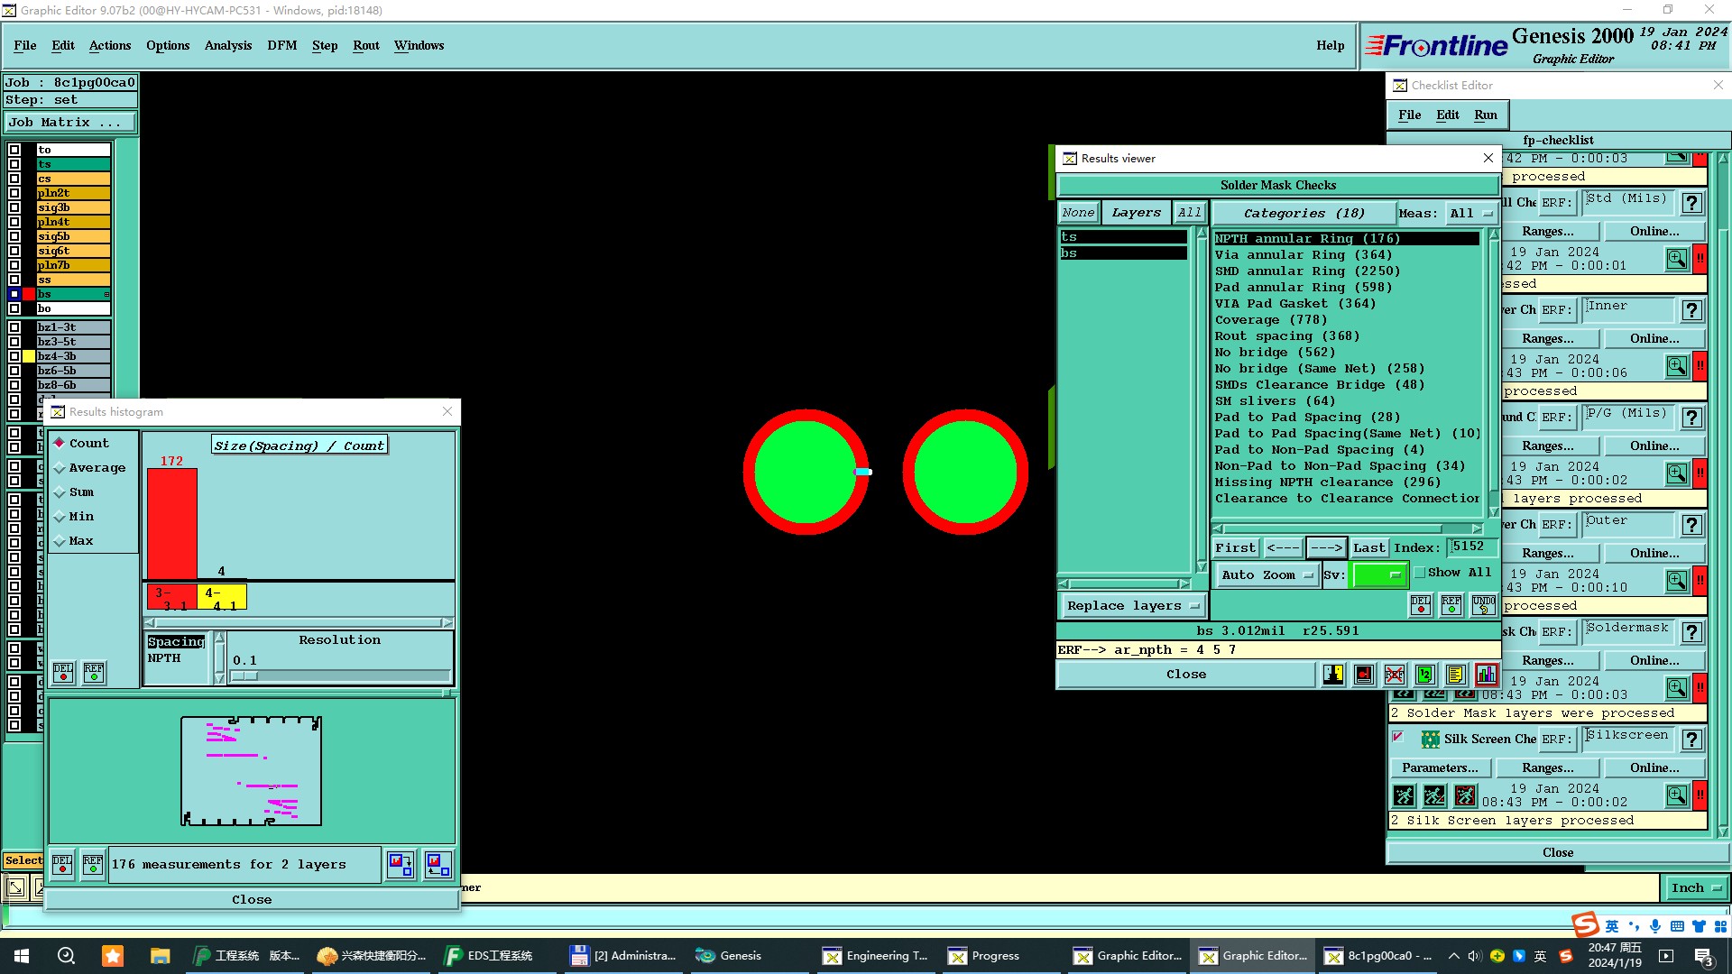Image resolution: width=1732 pixels, height=974 pixels.
Task: Click the black-yellow silhouette icon beside Close
Action: click(1333, 675)
